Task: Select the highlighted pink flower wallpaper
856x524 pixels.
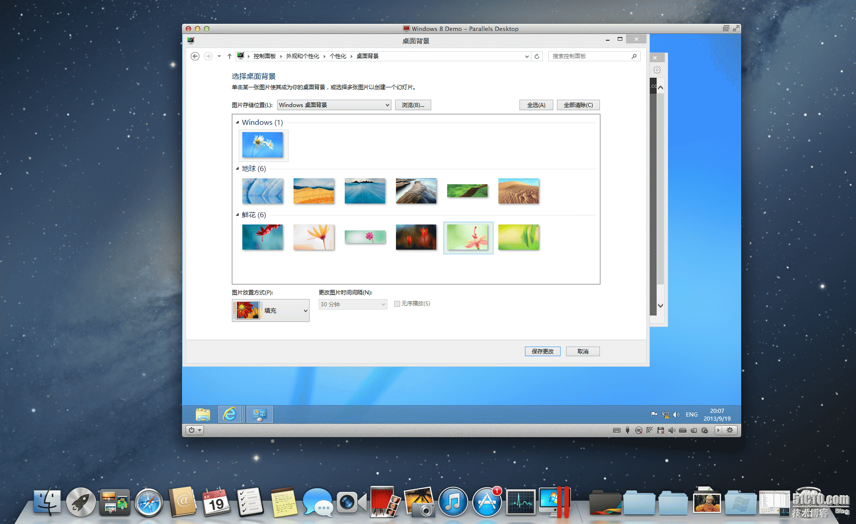Action: click(x=468, y=238)
